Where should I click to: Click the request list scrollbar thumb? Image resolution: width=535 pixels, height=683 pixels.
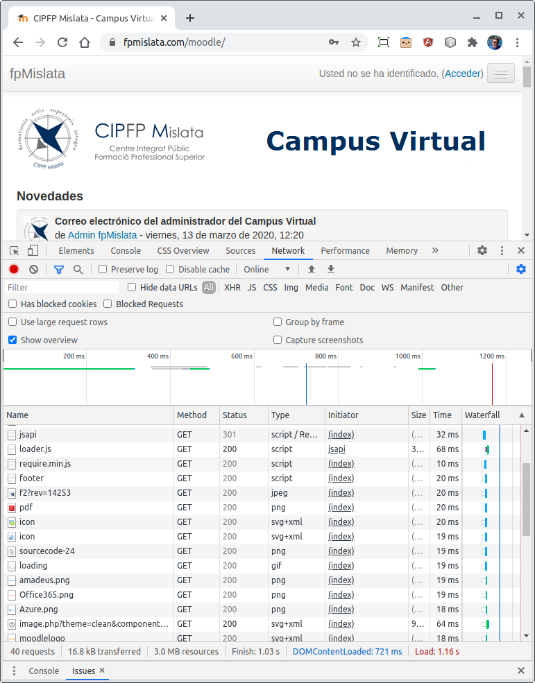click(x=526, y=499)
